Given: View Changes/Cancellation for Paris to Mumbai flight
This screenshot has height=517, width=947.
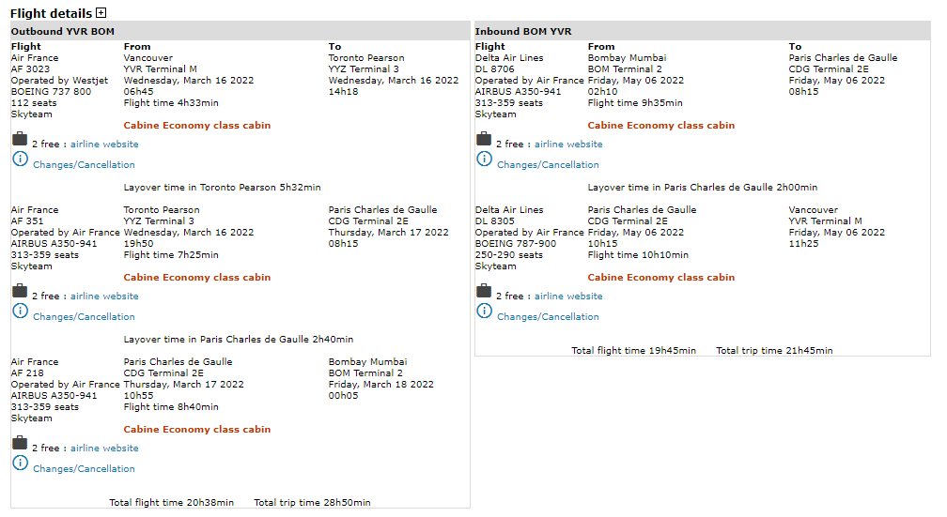Looking at the screenshot, I should point(84,469).
